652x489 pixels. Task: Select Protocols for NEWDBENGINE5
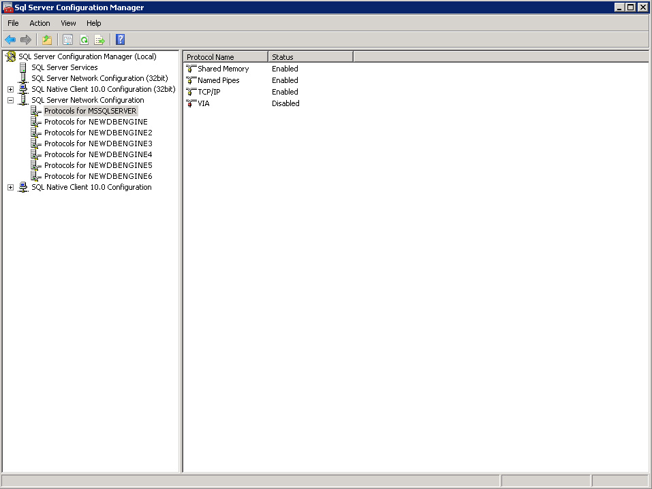coord(98,165)
